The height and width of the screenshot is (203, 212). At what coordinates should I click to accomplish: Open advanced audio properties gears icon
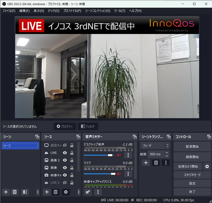[88, 192]
